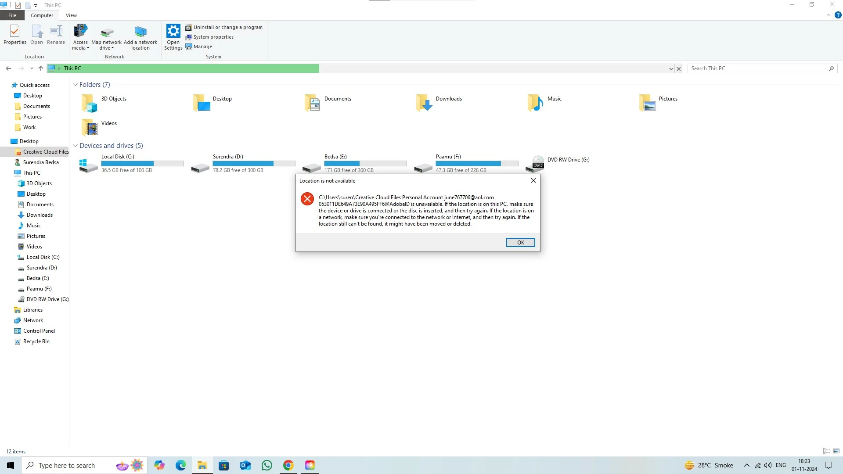This screenshot has width=843, height=474.
Task: Click Map network drive icon
Action: click(x=106, y=32)
